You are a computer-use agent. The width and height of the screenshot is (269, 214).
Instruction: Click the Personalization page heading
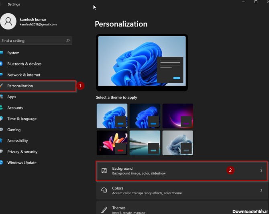[x=121, y=24]
